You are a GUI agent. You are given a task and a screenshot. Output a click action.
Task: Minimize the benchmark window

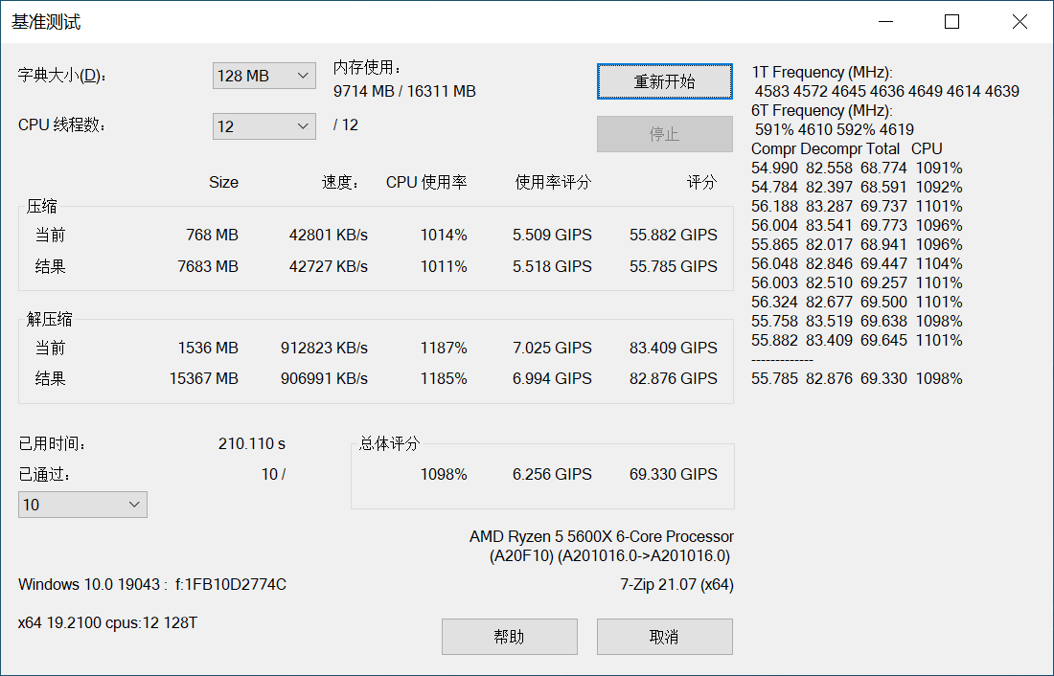[x=884, y=20]
